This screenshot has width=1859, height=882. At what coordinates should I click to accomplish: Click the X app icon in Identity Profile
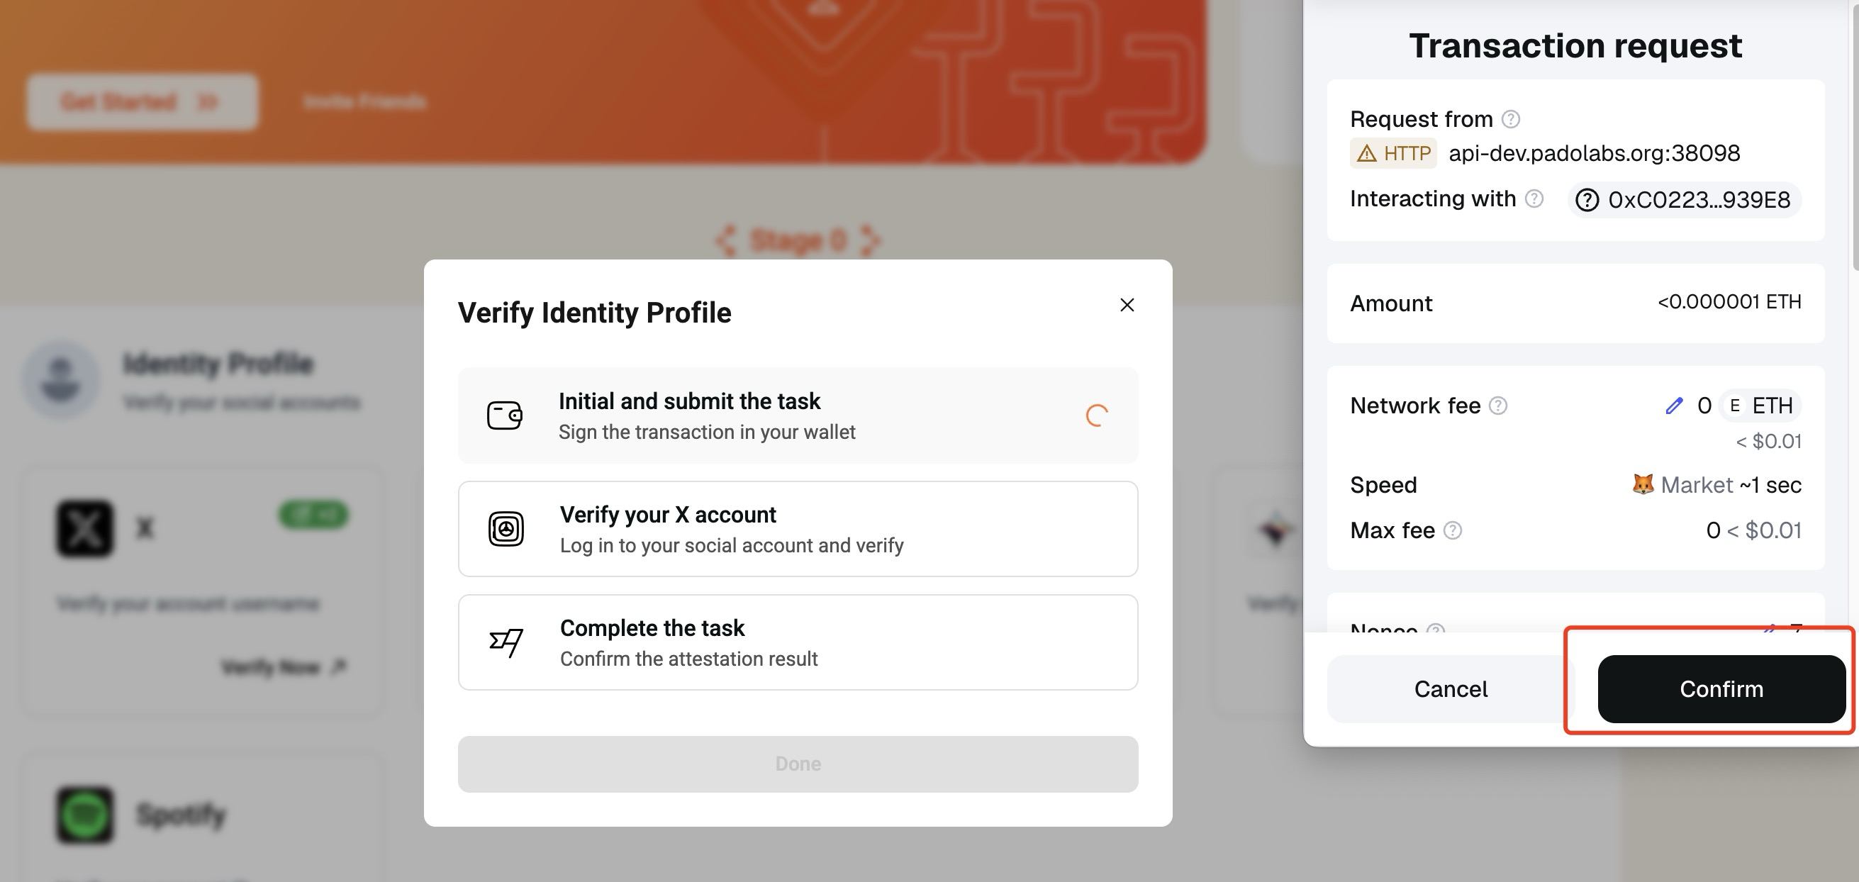pos(84,528)
